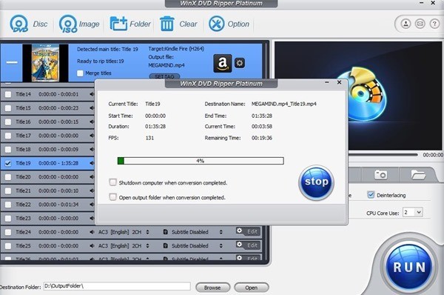Check the Title24 checkbox

8,232
